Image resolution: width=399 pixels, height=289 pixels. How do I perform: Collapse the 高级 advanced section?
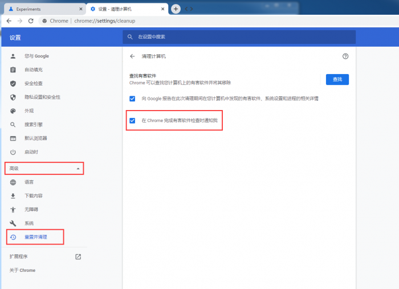coord(44,168)
